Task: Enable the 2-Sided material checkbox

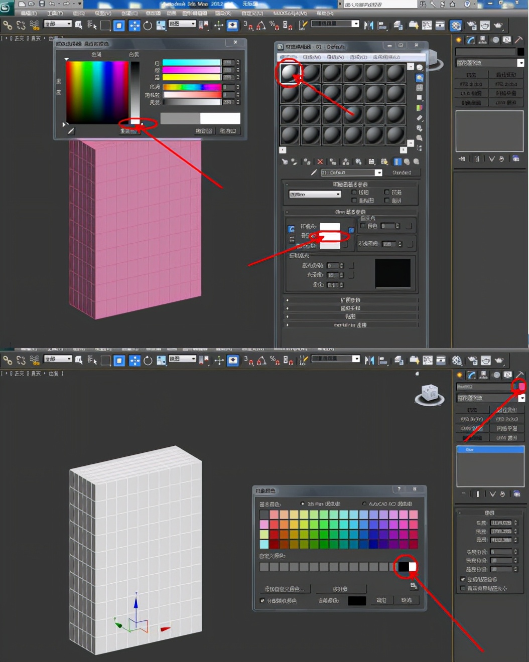Action: [x=386, y=193]
